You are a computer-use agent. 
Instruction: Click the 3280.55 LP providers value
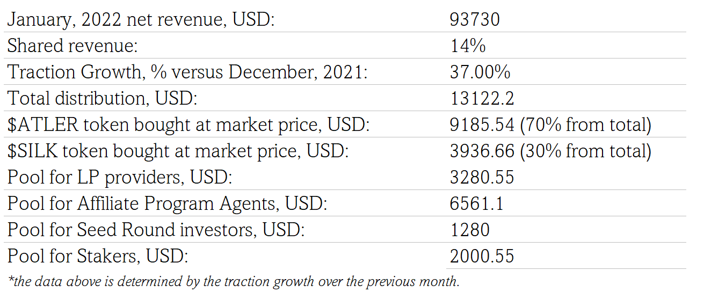(482, 177)
